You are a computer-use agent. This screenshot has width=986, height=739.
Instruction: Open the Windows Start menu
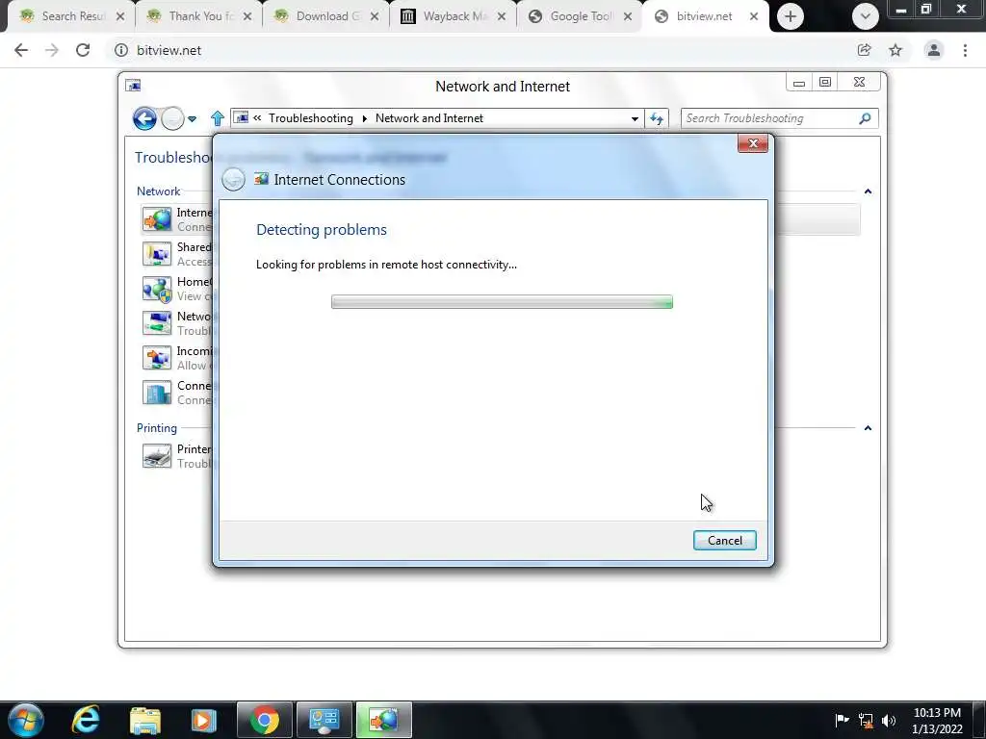[26, 720]
